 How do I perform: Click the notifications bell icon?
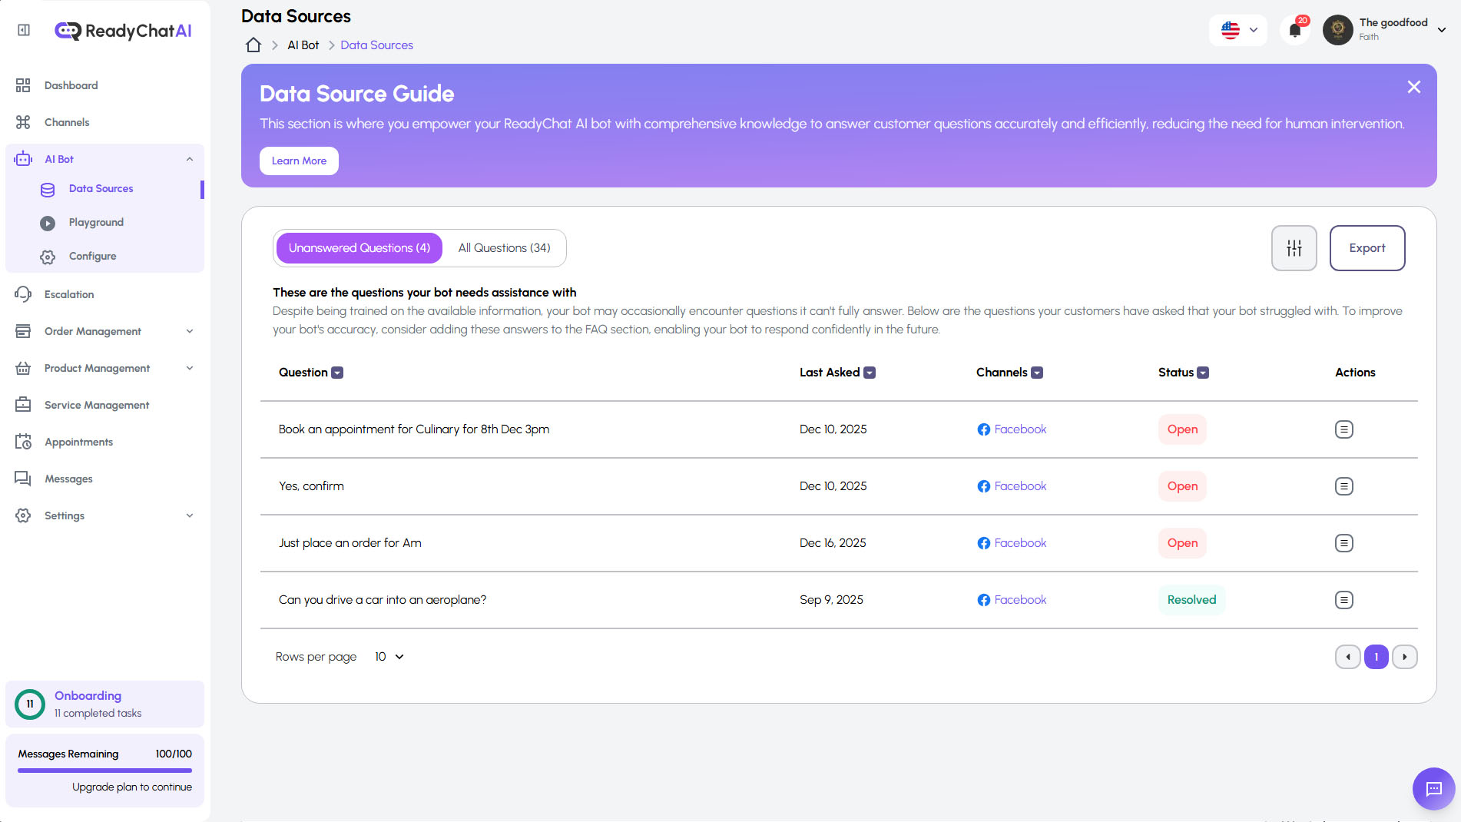click(1295, 30)
